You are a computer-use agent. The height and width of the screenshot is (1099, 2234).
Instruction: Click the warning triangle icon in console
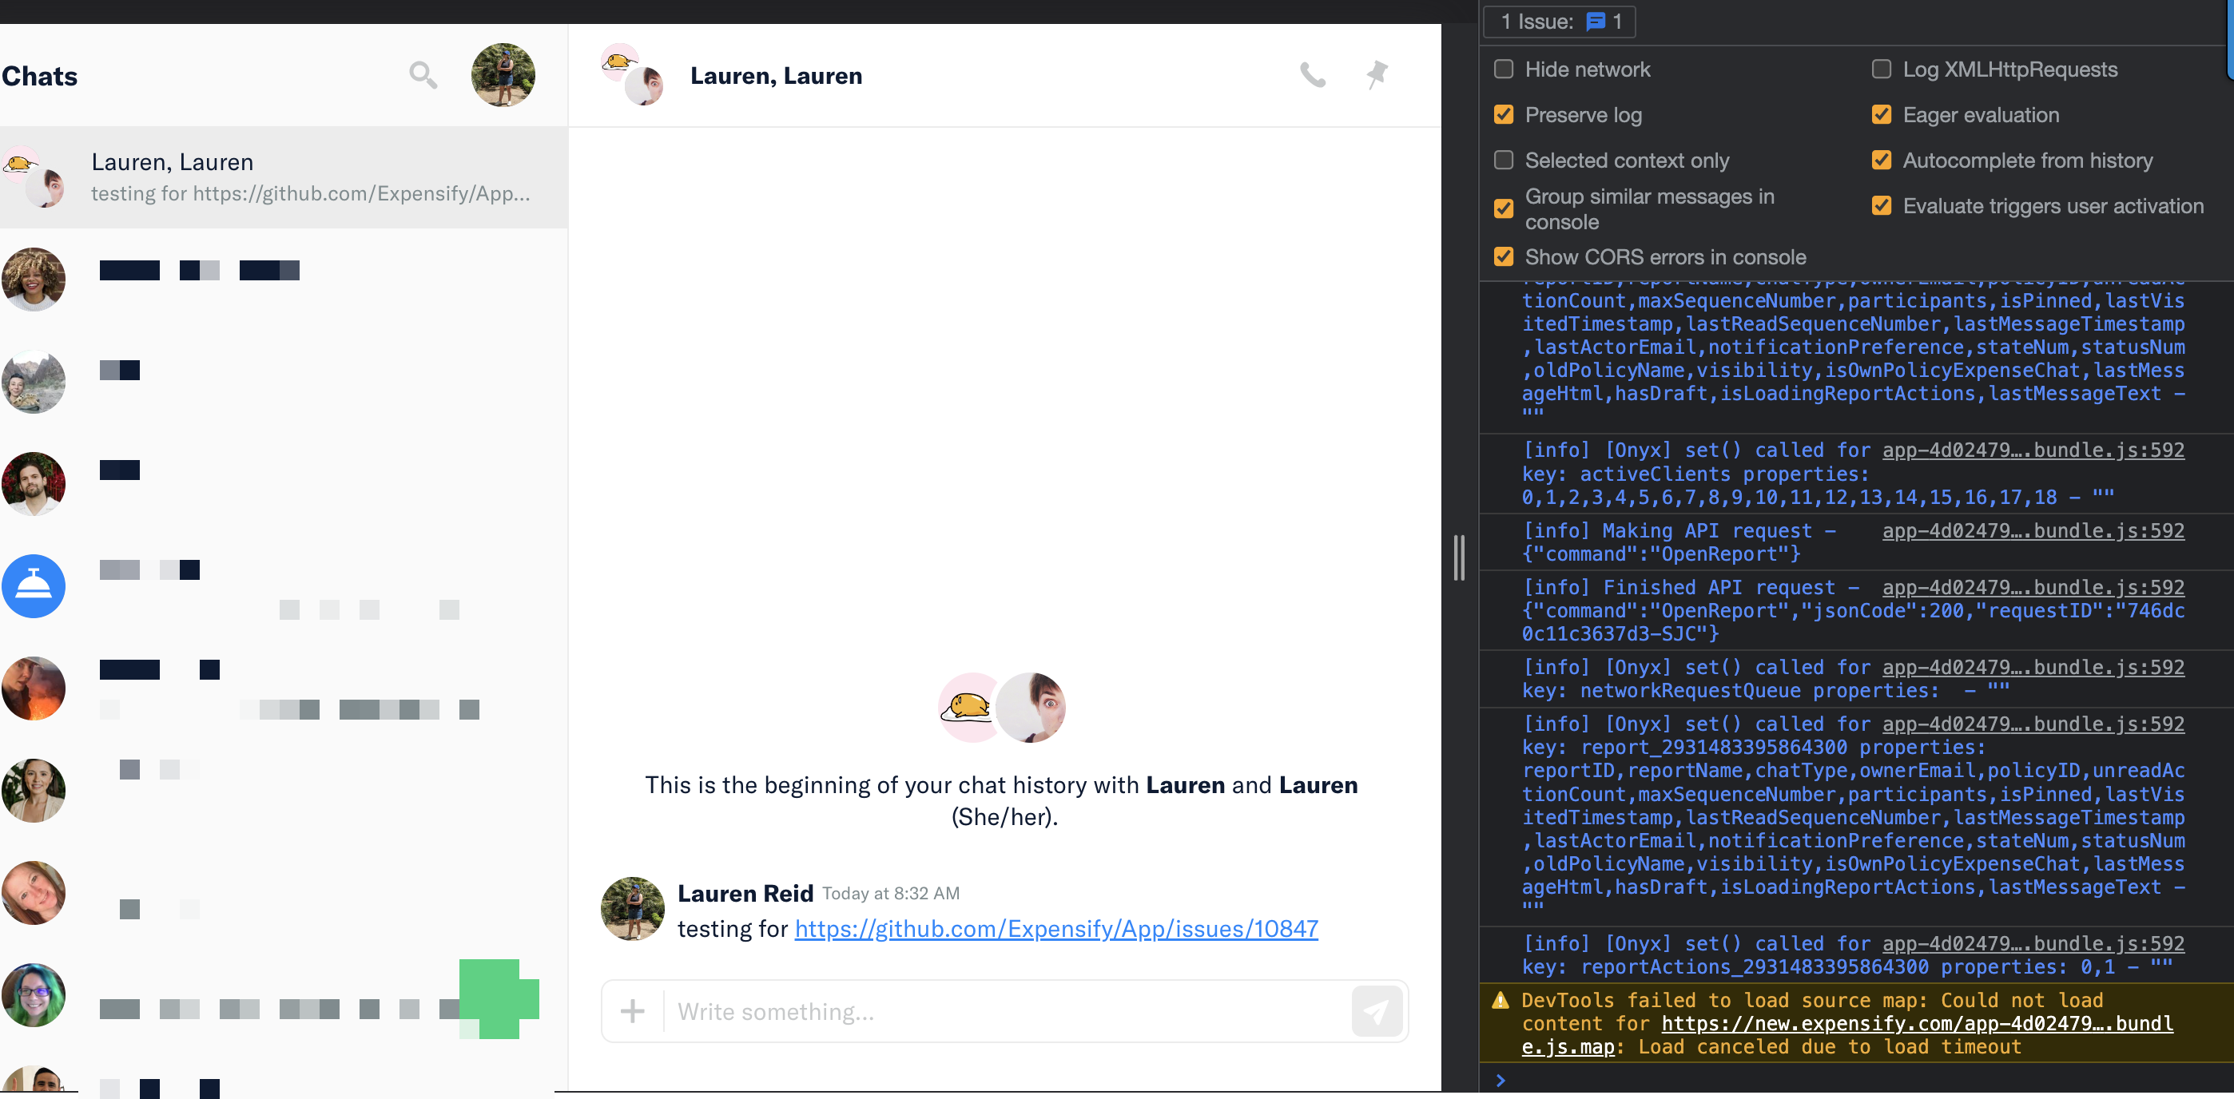pos(1501,1001)
